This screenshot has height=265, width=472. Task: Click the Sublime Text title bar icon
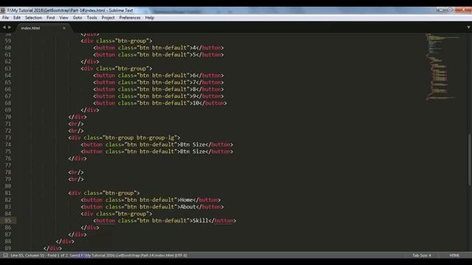[x=3, y=10]
